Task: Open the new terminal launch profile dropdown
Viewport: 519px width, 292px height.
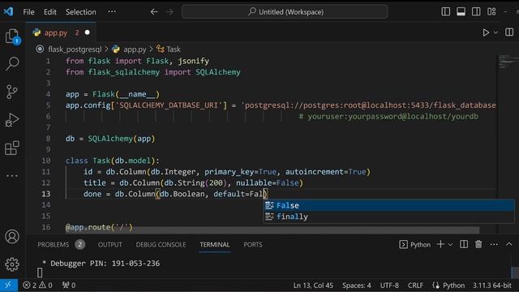Action: tap(450, 245)
